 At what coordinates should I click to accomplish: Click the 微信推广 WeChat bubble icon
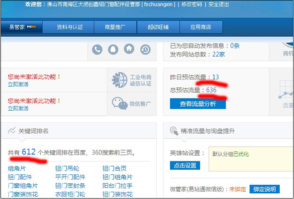click(x=119, y=103)
